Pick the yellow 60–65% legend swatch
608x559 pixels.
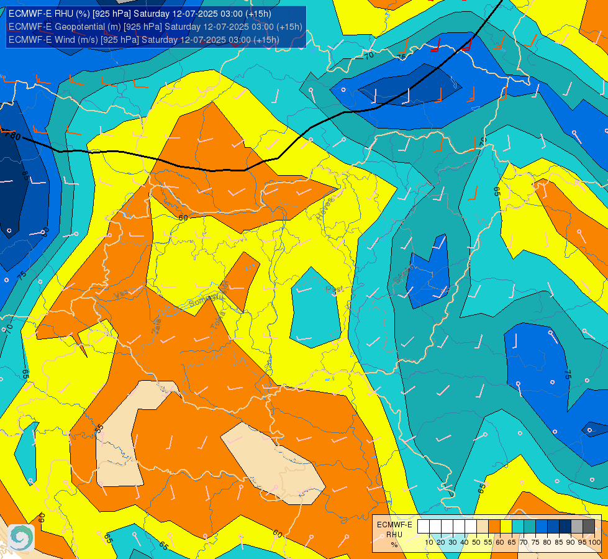[x=506, y=527]
